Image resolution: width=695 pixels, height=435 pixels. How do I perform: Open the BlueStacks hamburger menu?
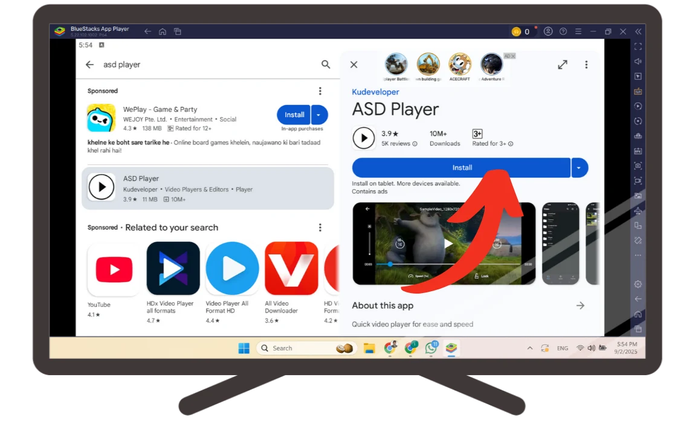point(578,31)
